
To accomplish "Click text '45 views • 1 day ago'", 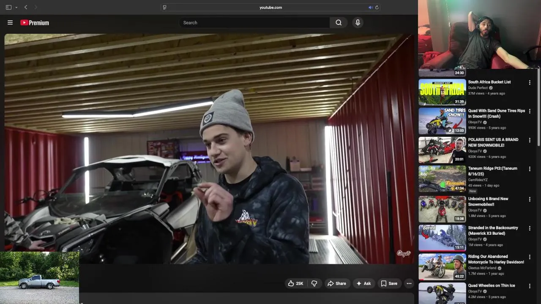I will pos(484,185).
